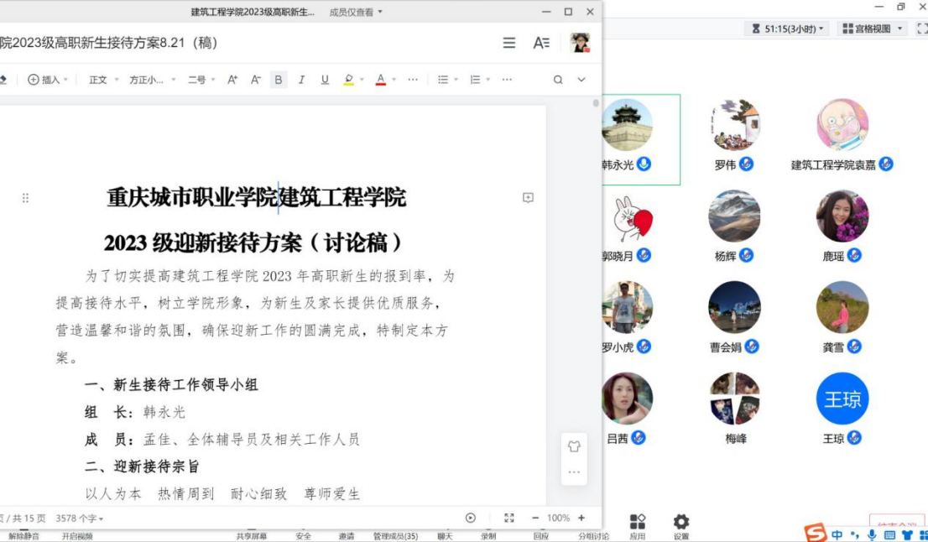928x542 pixels.
Task: Open the 二号 font size dropdown
Action: (201, 80)
